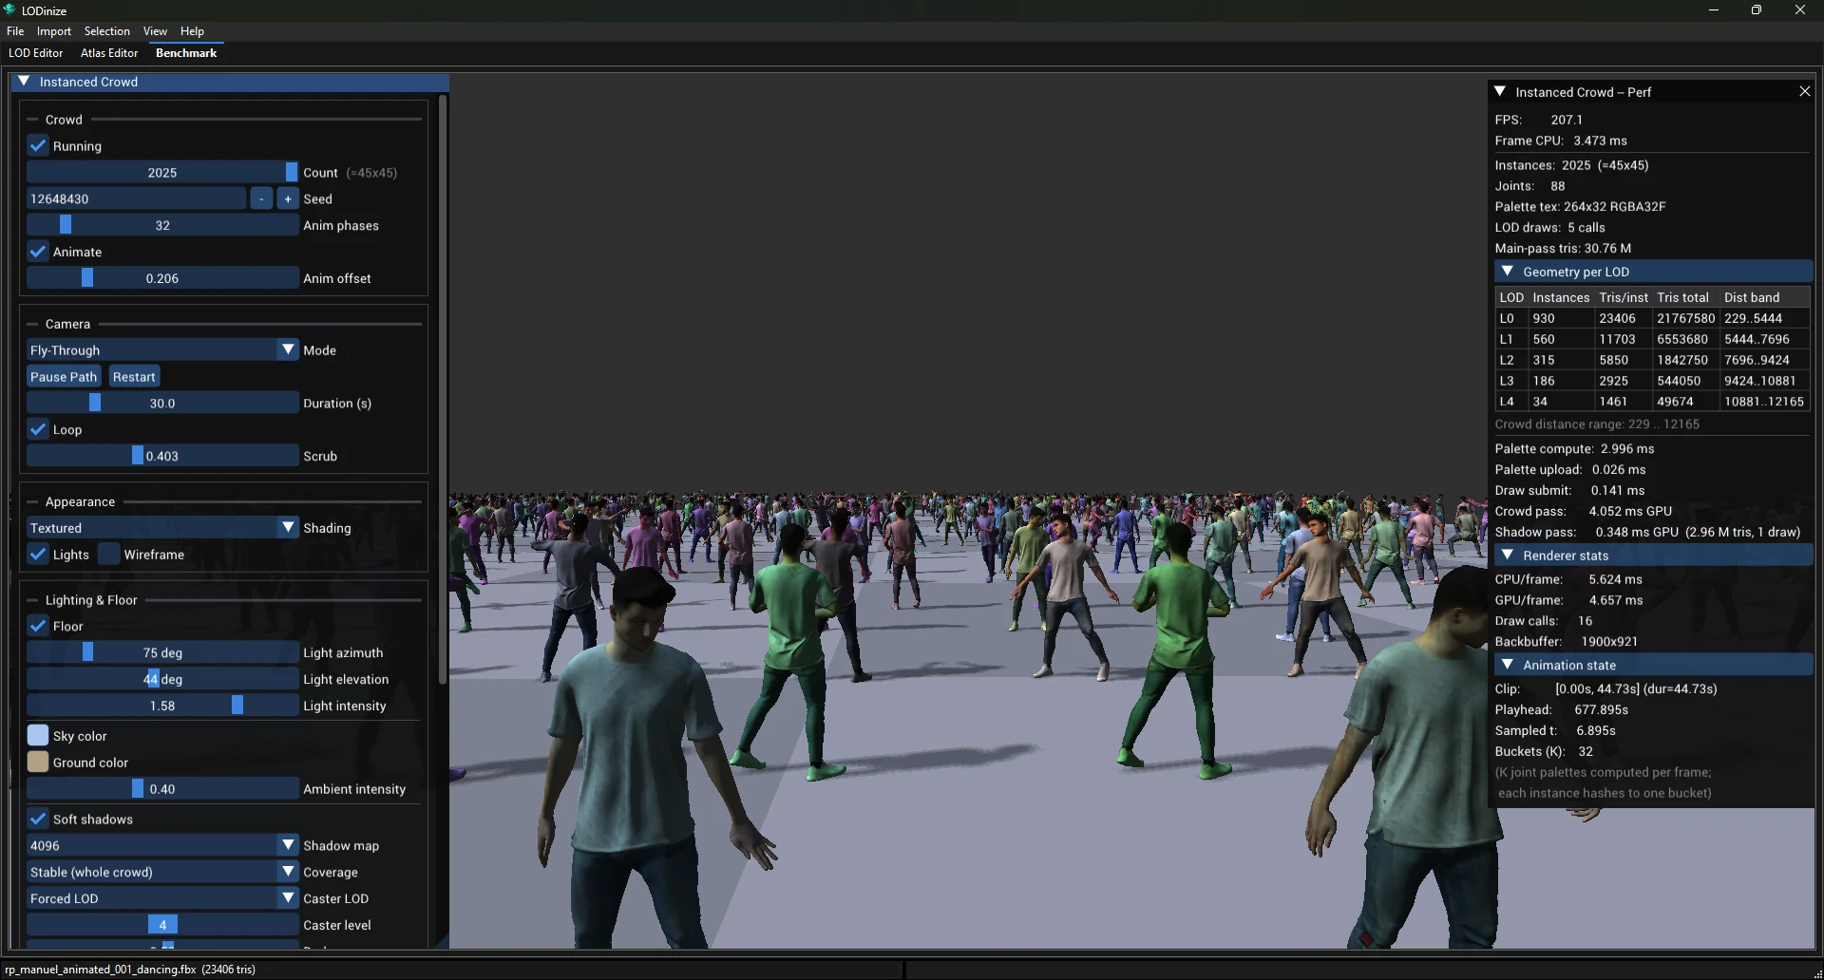Open the Selection menu
The image size is (1824, 980).
106,31
